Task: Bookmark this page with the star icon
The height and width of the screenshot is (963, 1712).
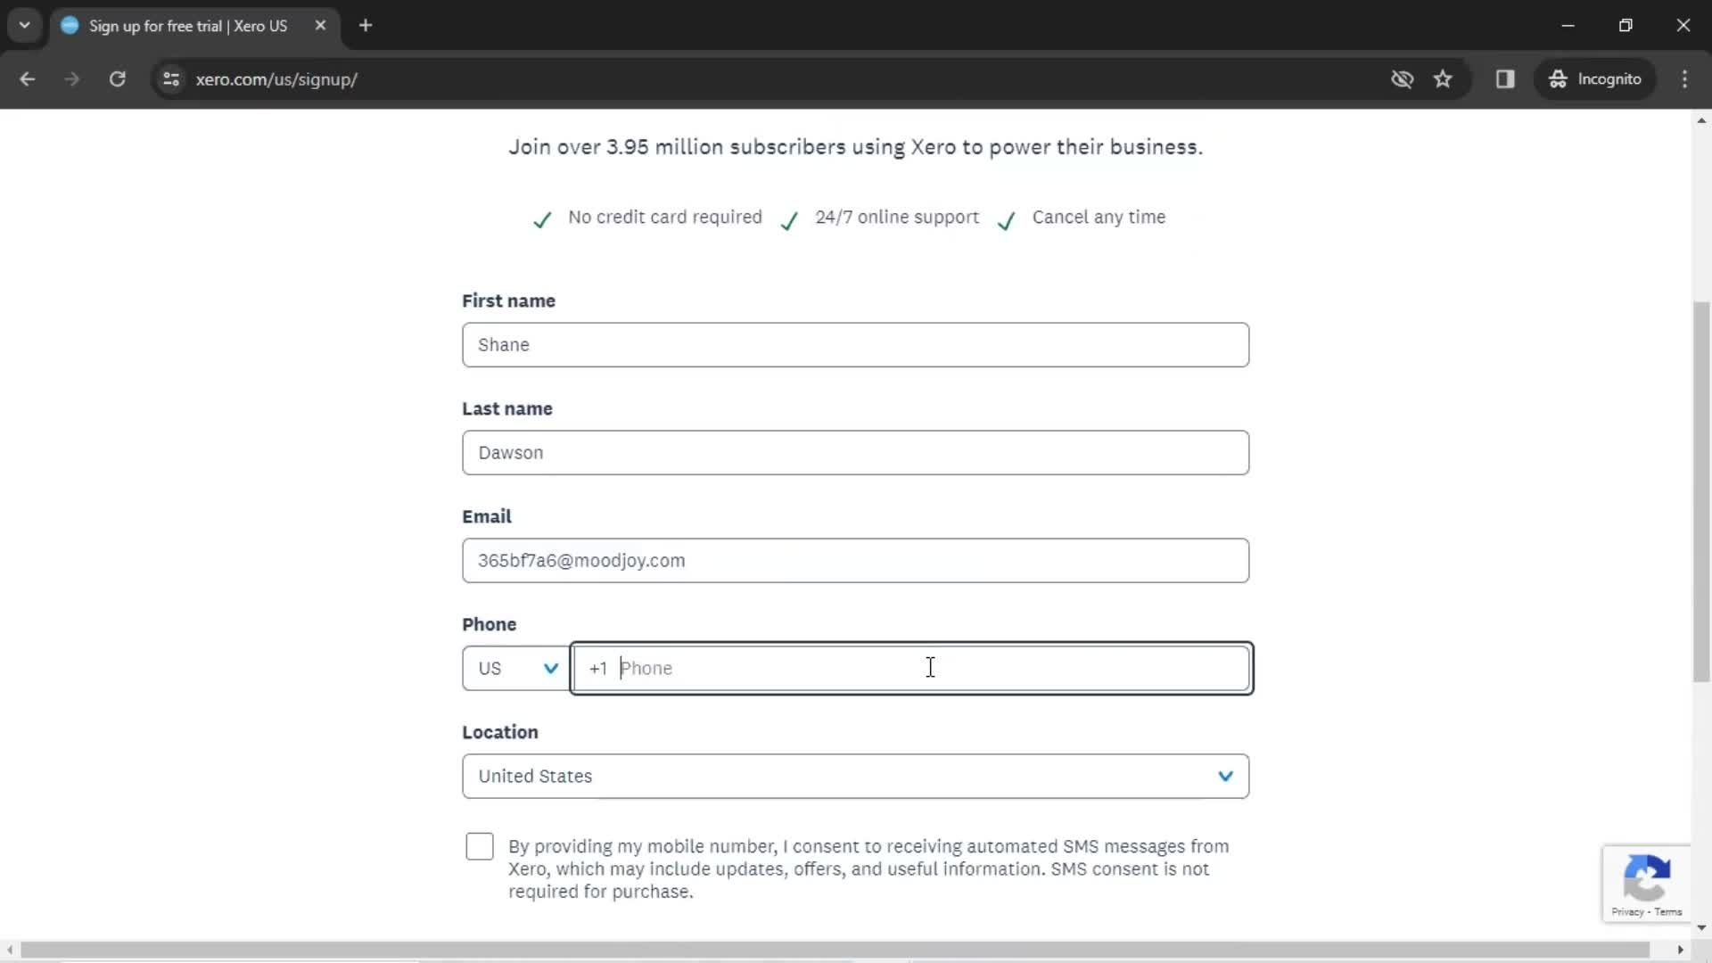Action: pos(1443,78)
